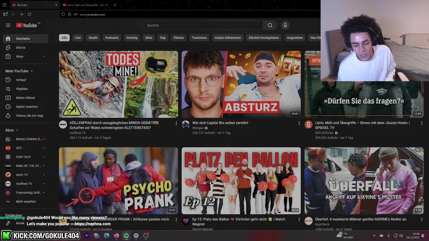
Task: Reload the page in the browser toolbar
Action: (x=29, y=14)
